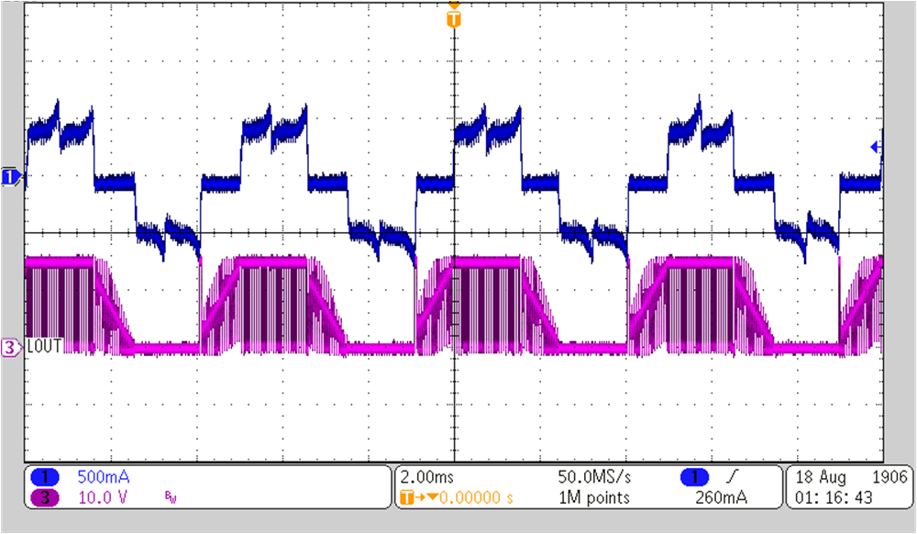The image size is (917, 534).
Task: Open the 2.00ms timebase setting
Action: point(426,476)
